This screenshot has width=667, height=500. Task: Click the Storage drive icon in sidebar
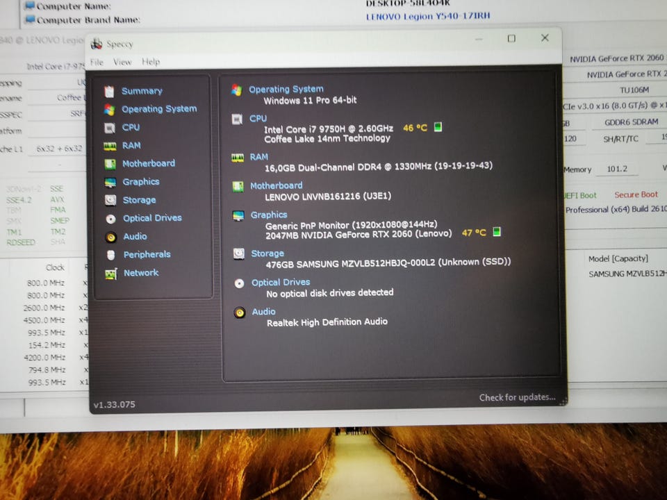pos(110,200)
